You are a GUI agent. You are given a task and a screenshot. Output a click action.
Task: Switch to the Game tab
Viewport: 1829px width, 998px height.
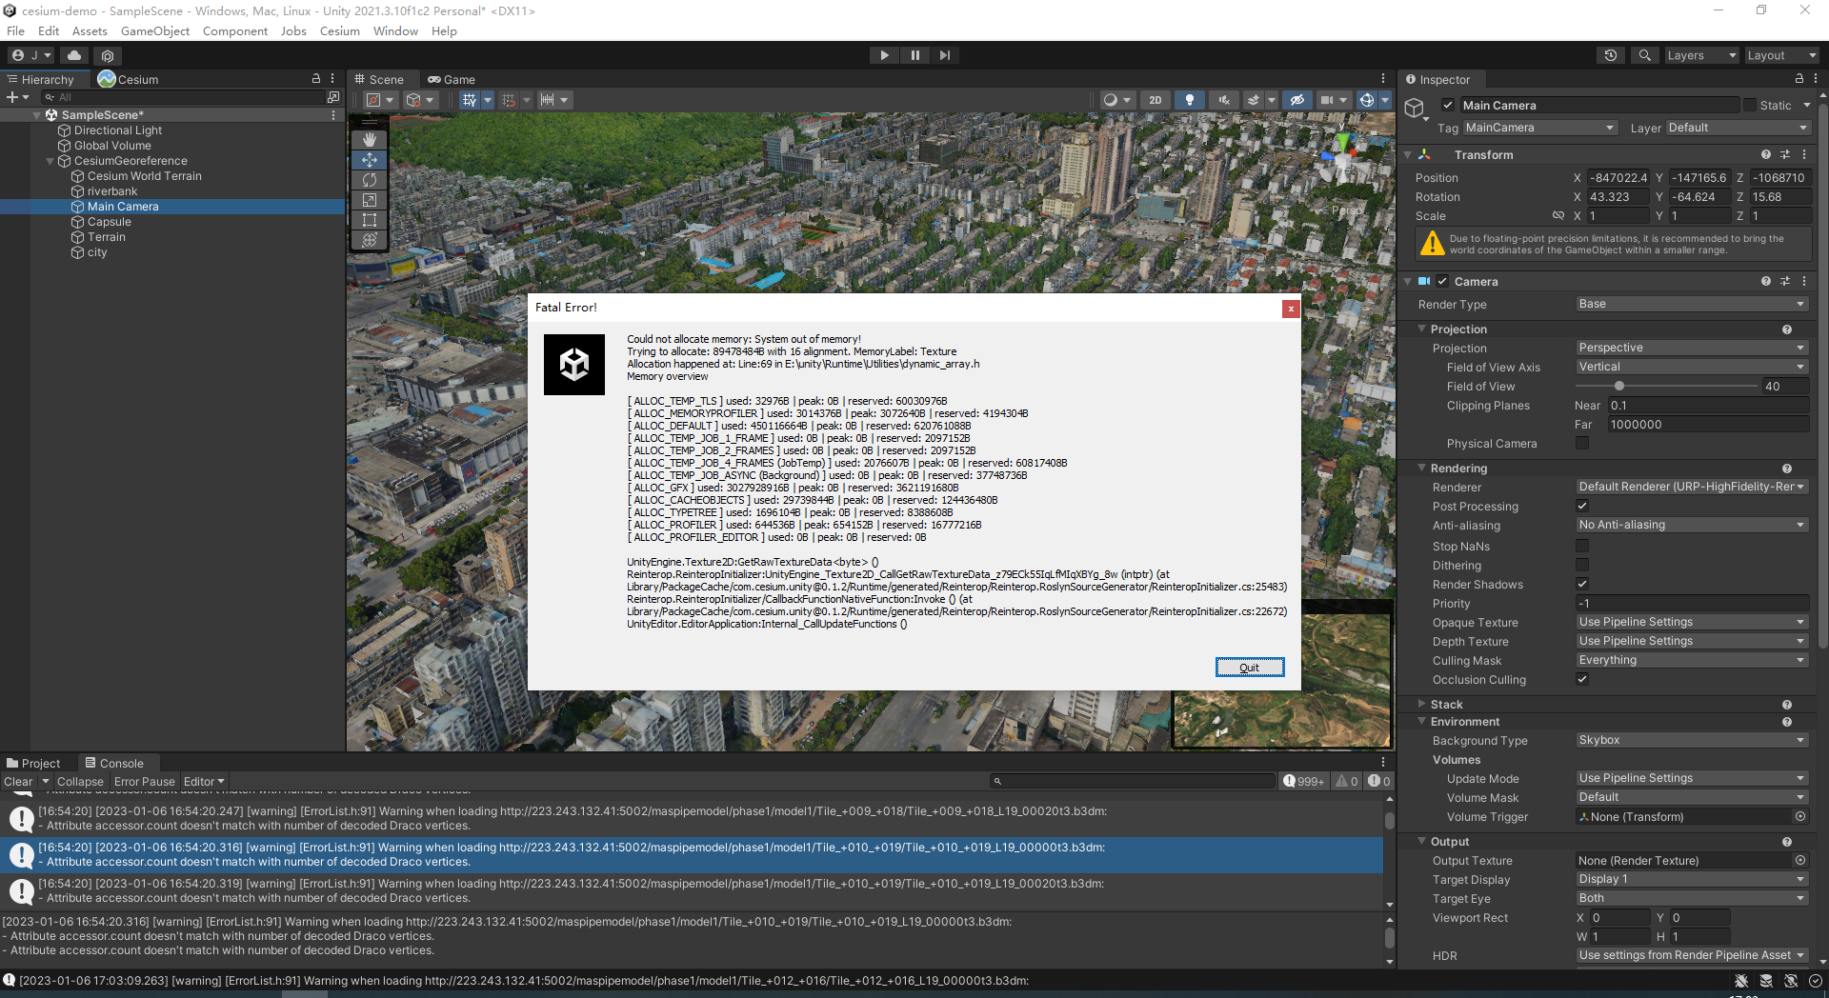[x=452, y=79]
